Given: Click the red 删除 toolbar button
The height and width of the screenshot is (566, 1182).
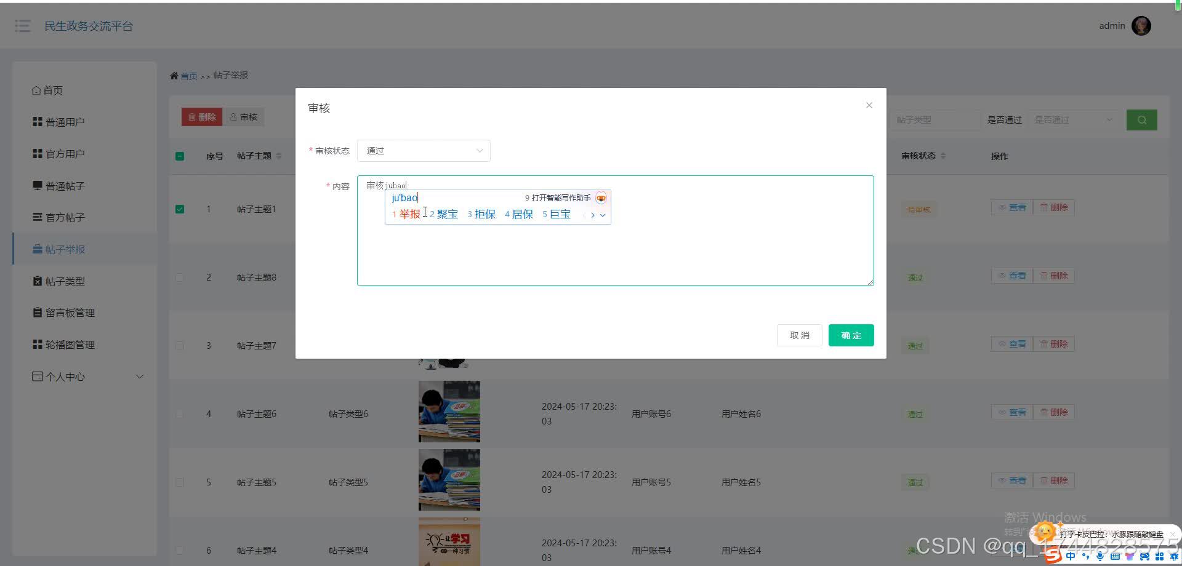Looking at the screenshot, I should coord(202,117).
